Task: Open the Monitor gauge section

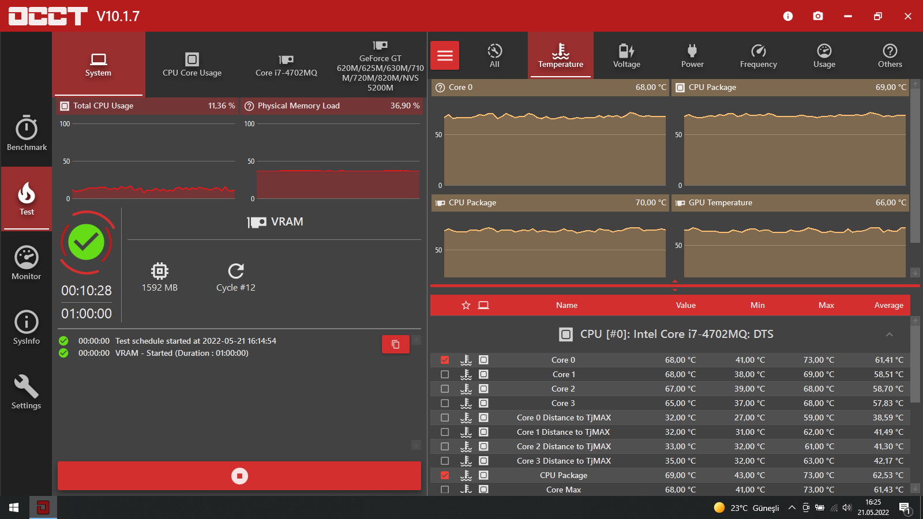Action: [27, 263]
